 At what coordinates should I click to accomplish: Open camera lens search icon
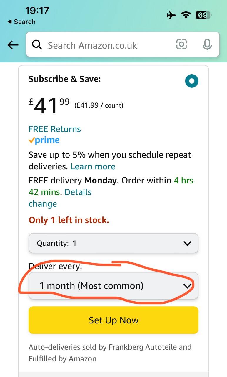(181, 44)
